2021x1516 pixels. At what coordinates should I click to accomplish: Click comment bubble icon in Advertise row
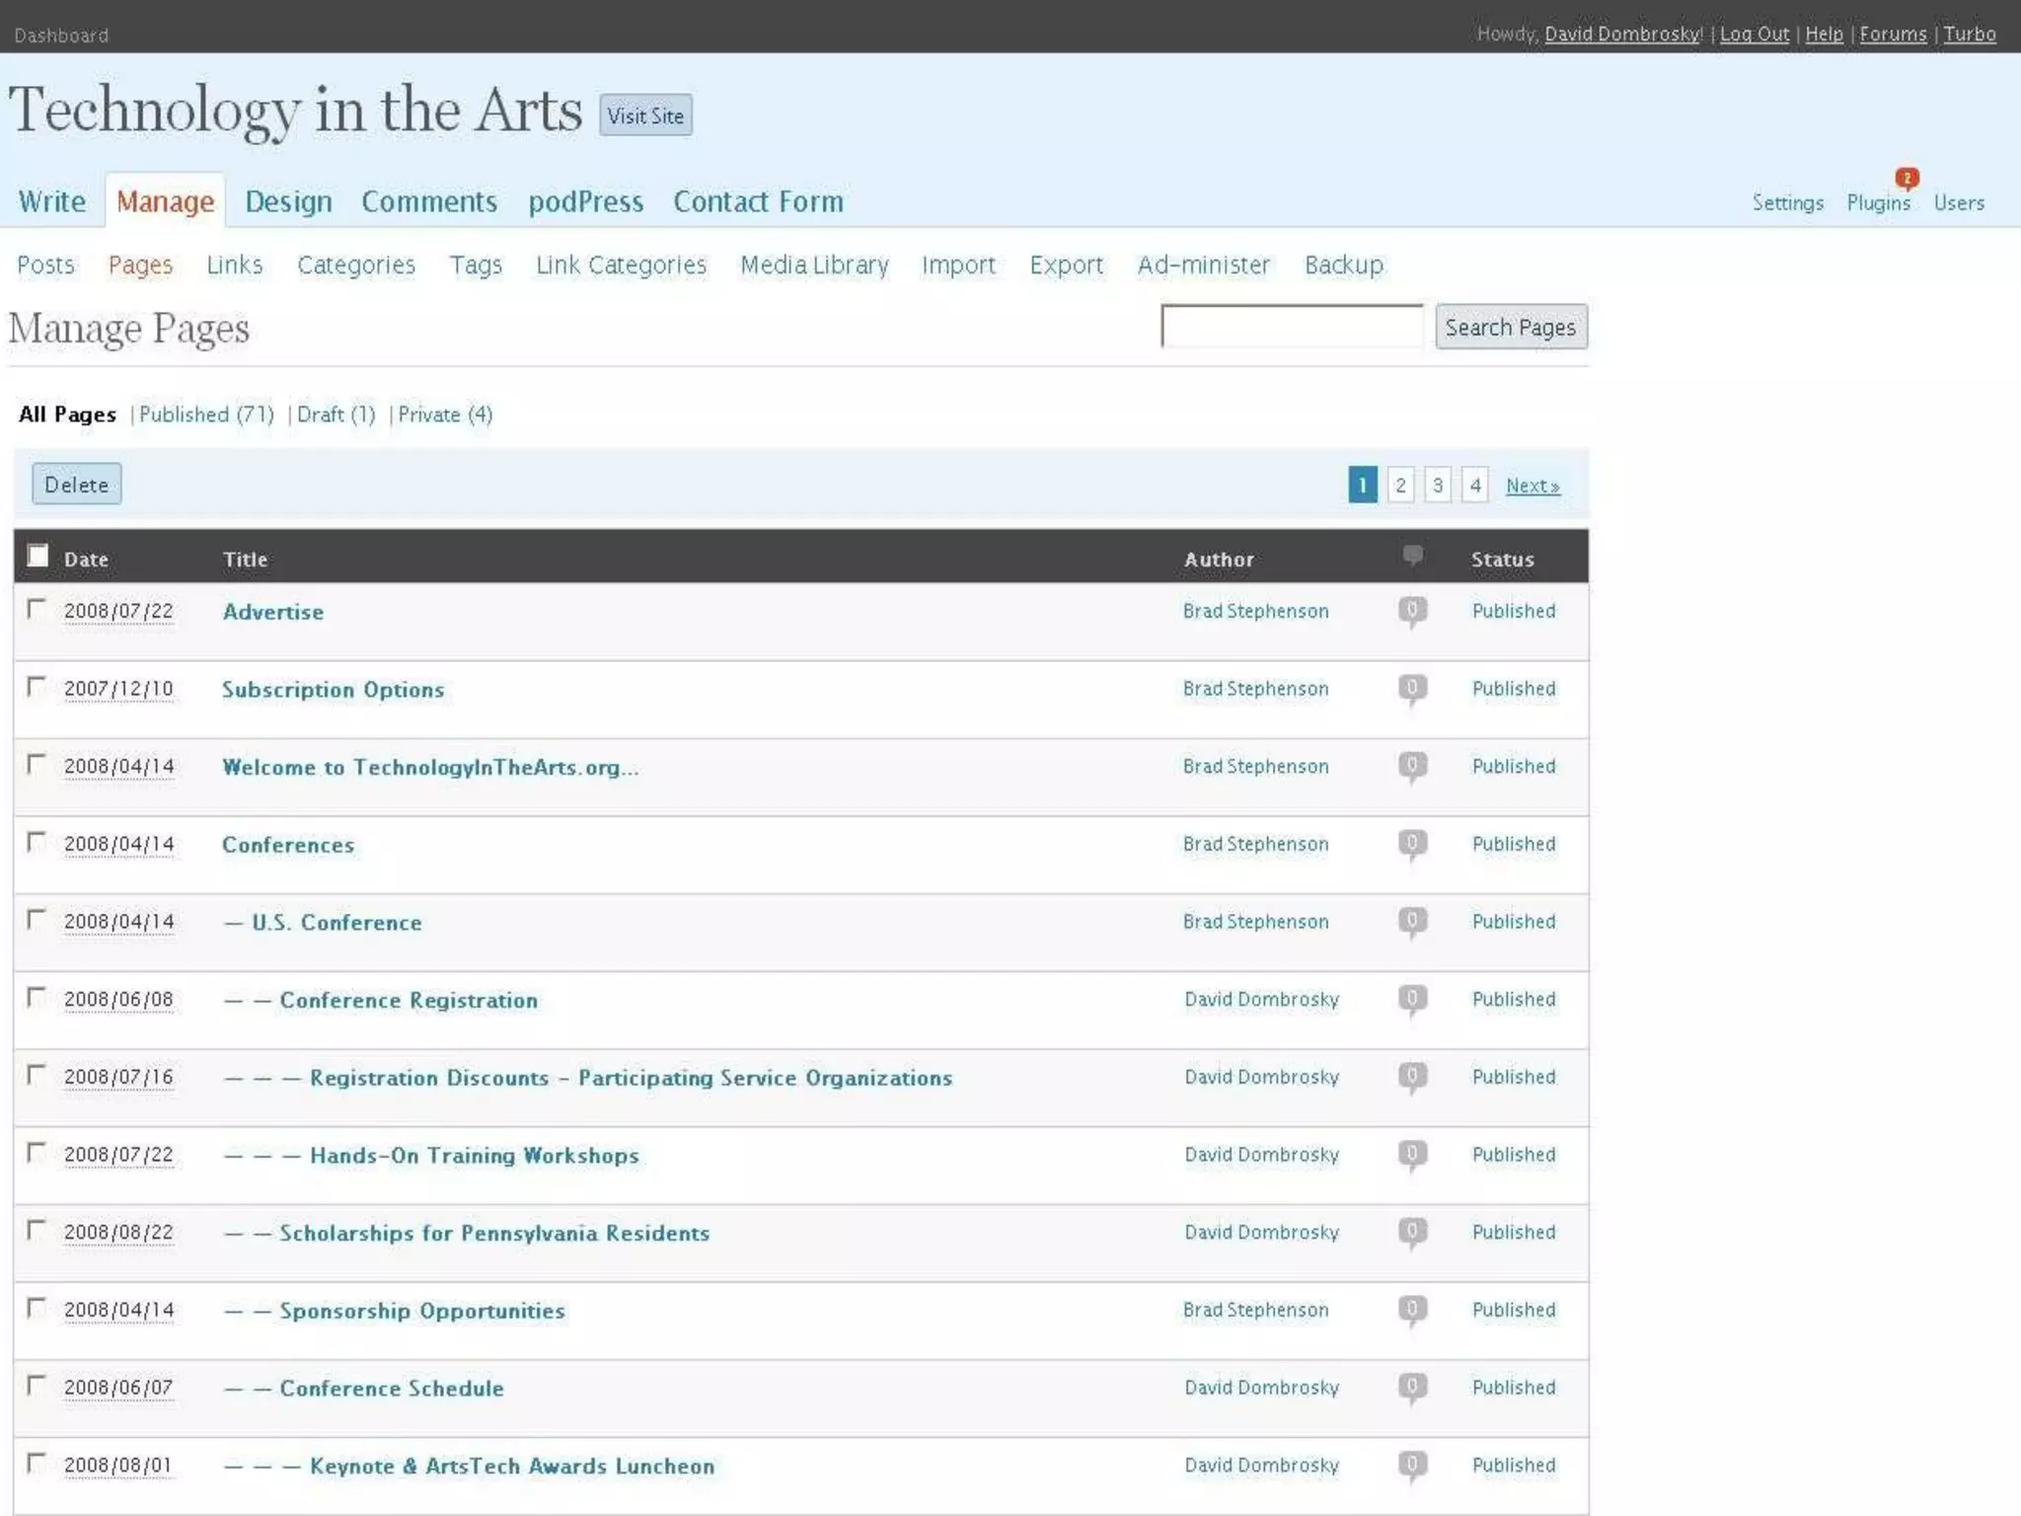[x=1412, y=612]
